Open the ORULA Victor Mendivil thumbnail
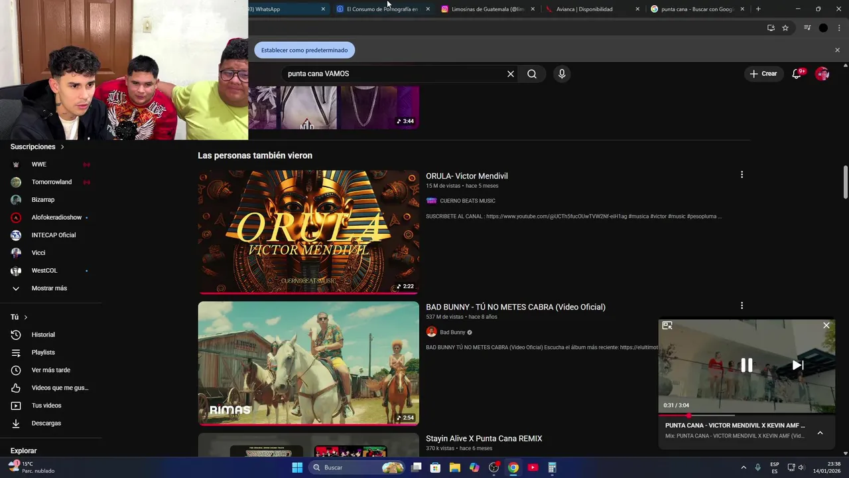The image size is (849, 478). coord(308,232)
